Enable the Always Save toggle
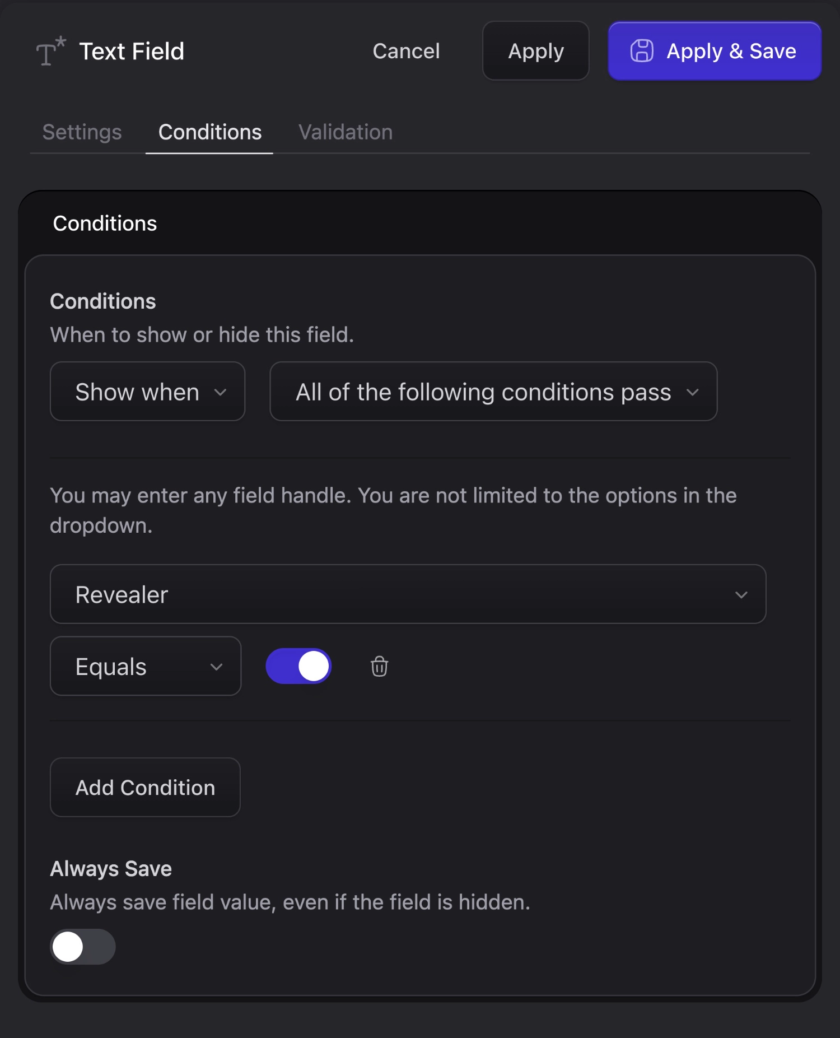Viewport: 840px width, 1038px height. 82,947
